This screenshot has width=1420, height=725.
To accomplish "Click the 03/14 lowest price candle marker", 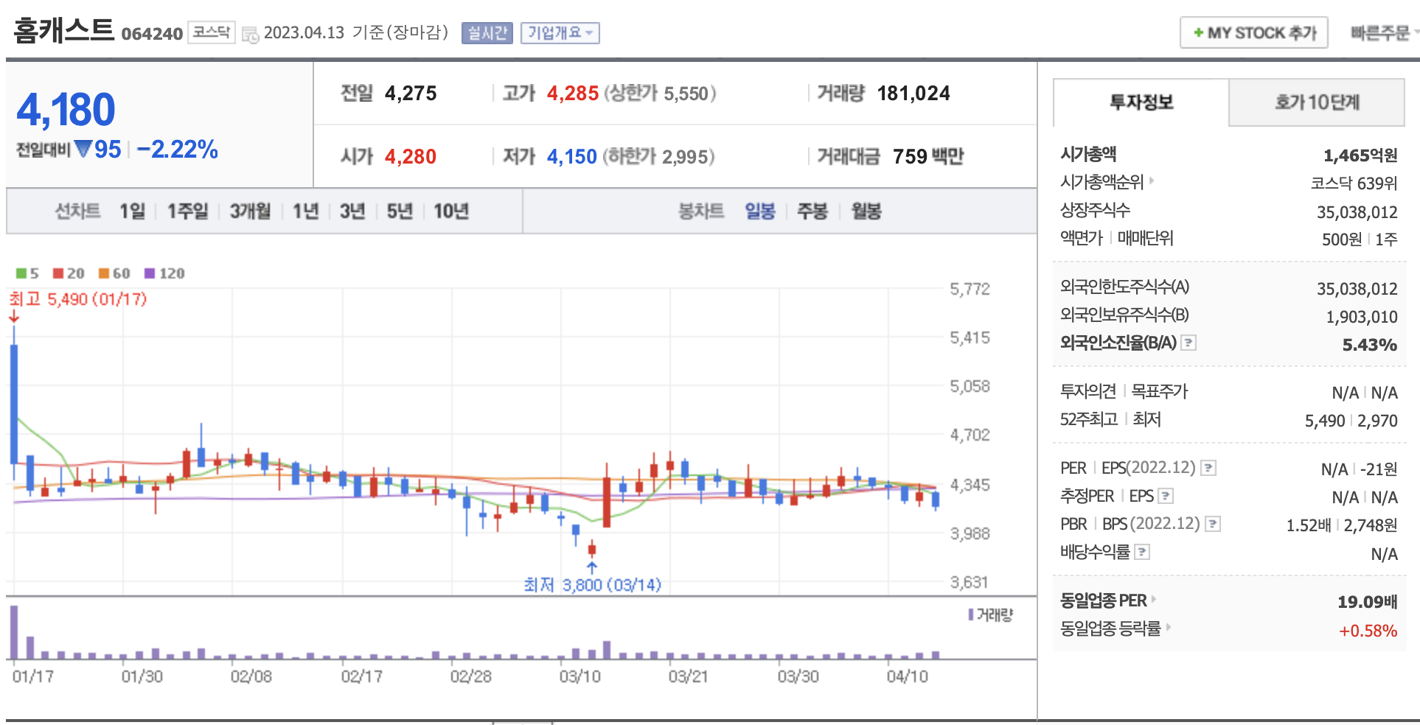I will coord(591,549).
